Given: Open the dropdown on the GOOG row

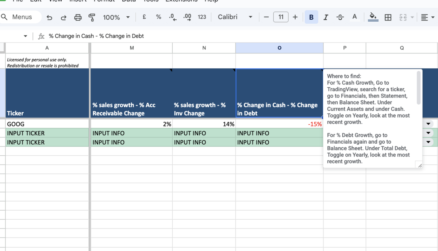Looking at the screenshot, I should (428, 124).
